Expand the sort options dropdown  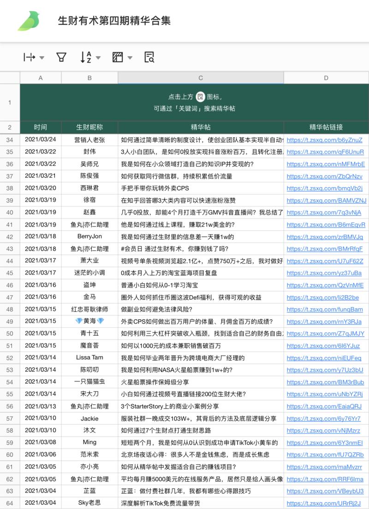[x=99, y=58]
